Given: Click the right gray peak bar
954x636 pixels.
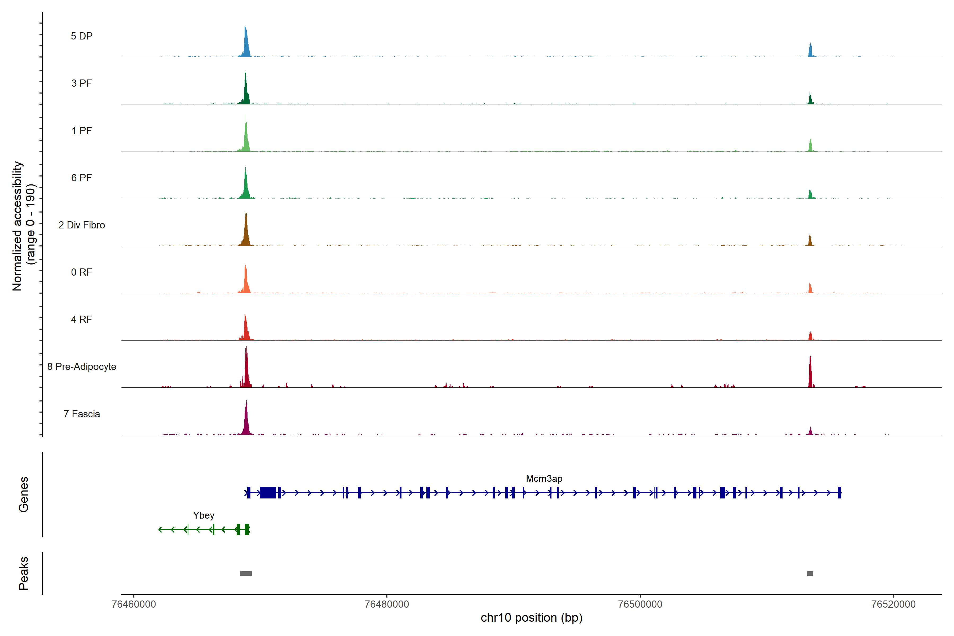Looking at the screenshot, I should click(810, 573).
